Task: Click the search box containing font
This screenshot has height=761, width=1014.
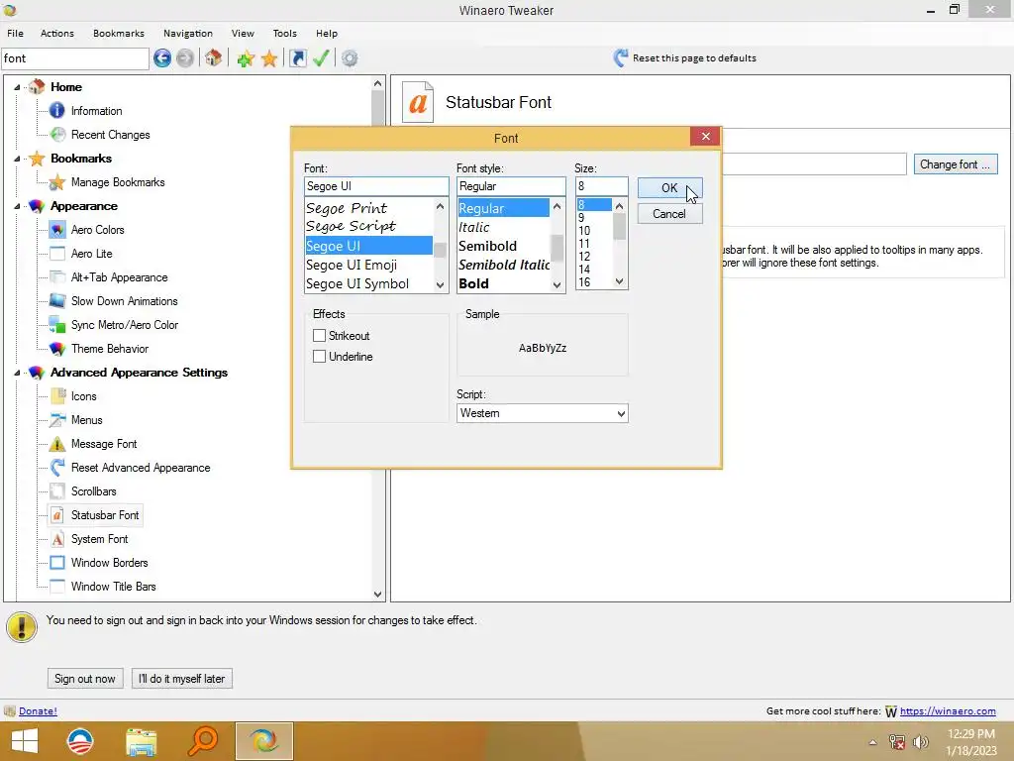Action: 75,58
